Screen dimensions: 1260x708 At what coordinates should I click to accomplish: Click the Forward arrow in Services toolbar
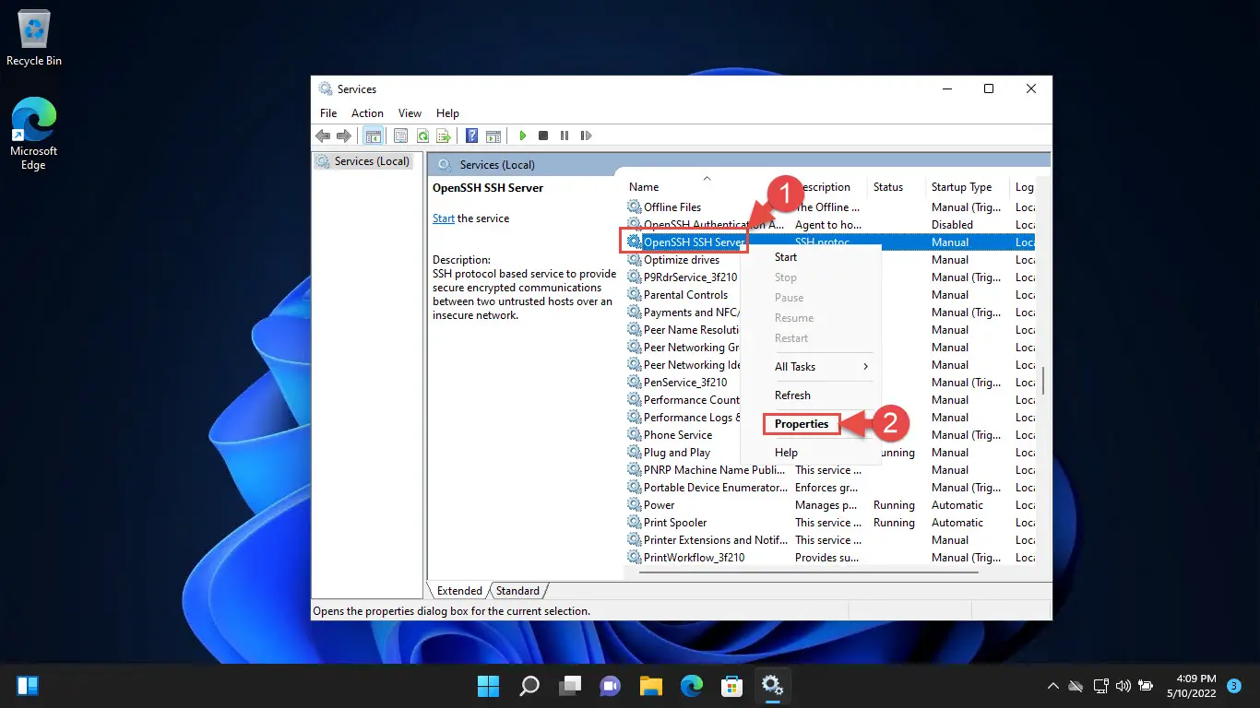[x=344, y=136]
